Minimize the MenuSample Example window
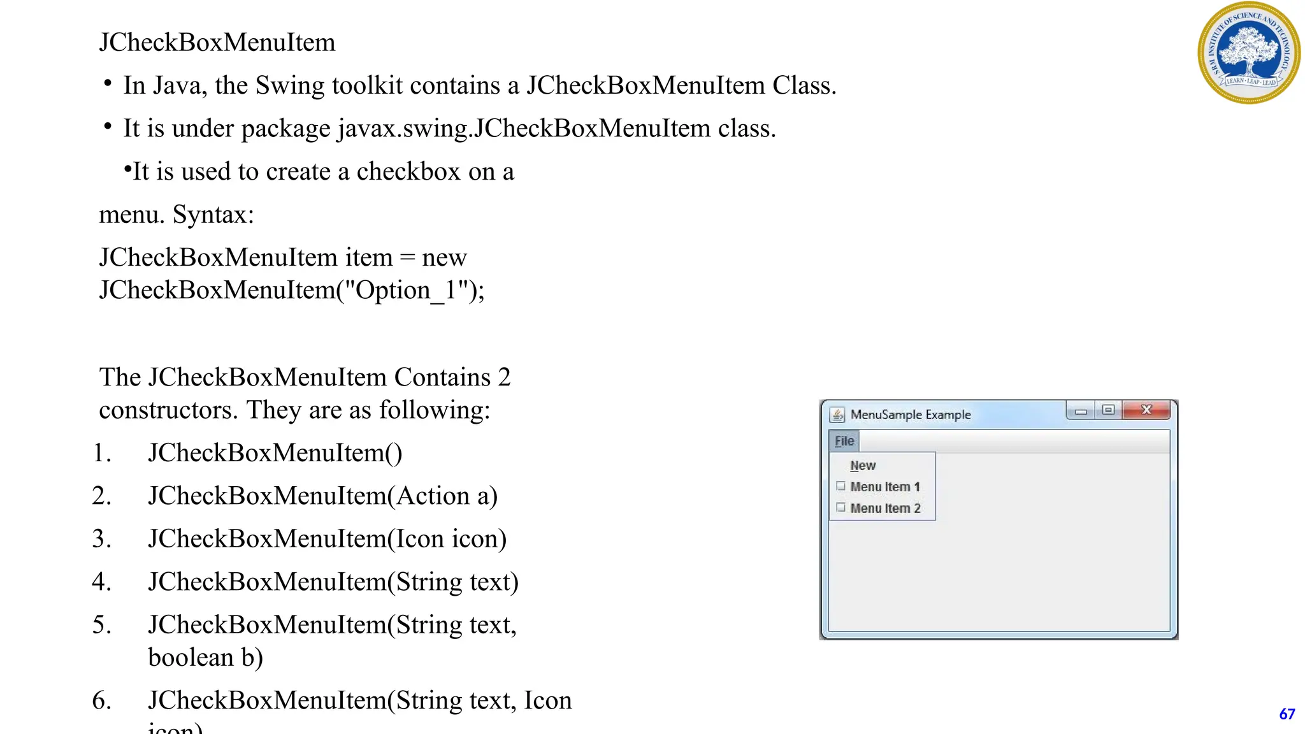Image resolution: width=1305 pixels, height=734 pixels. (1081, 411)
